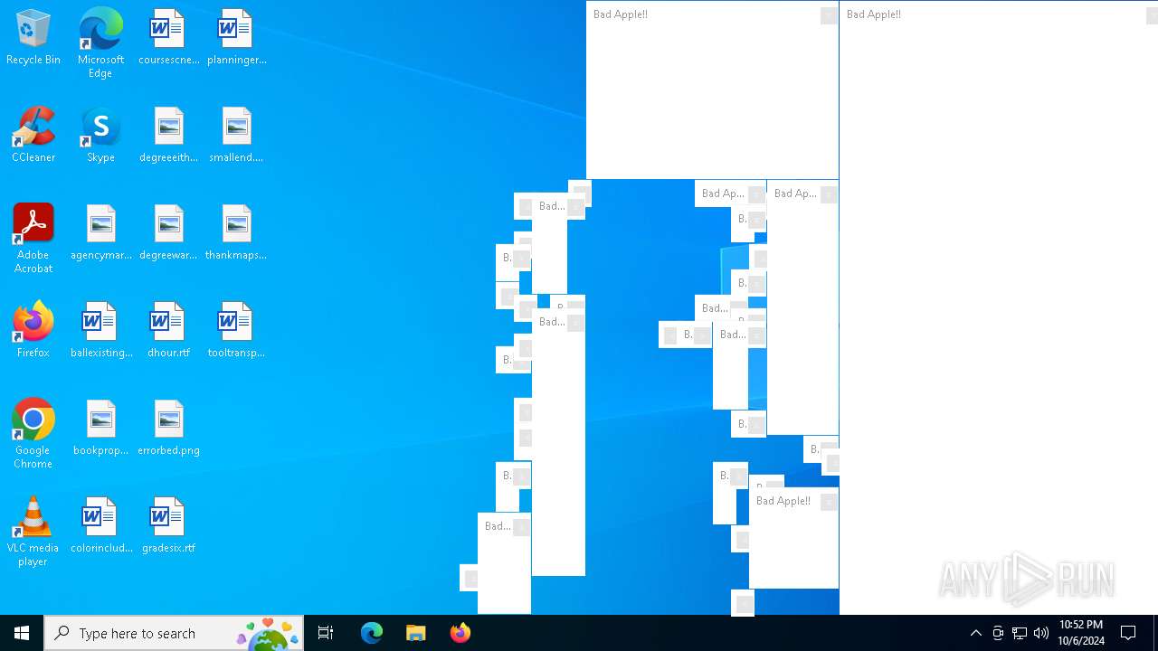1158x651 pixels.
Task: Select the degreeeith image file icon
Action: [168, 136]
